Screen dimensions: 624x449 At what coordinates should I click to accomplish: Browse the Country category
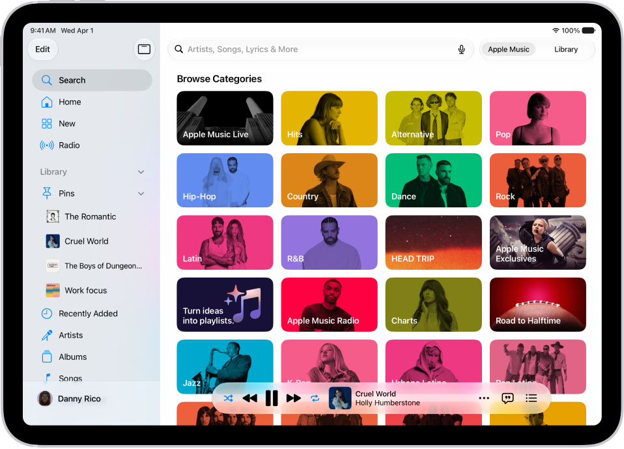click(x=329, y=181)
